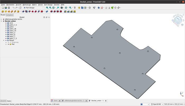Click the New document icon
The width and height of the screenshot is (185, 106).
coord(2,8)
